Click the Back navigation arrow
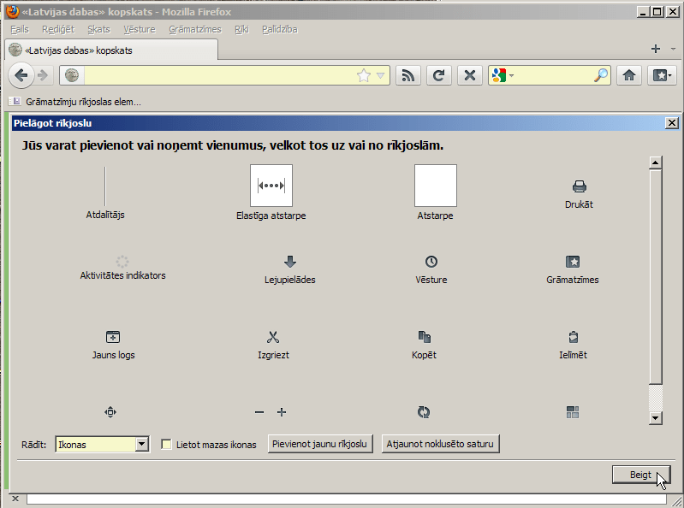Screen dimensions: 684x508 point(21,75)
